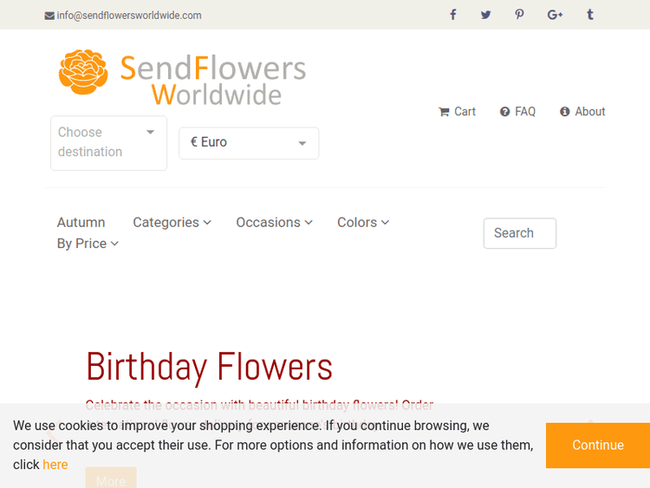This screenshot has width=650, height=488.
Task: Expand the By Price menu
Action: 88,244
